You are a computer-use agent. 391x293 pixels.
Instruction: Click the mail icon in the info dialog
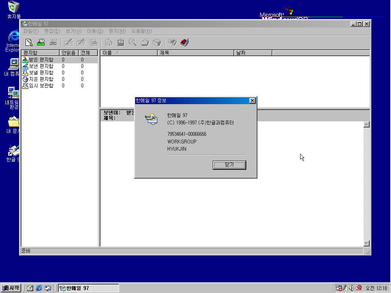(151, 119)
